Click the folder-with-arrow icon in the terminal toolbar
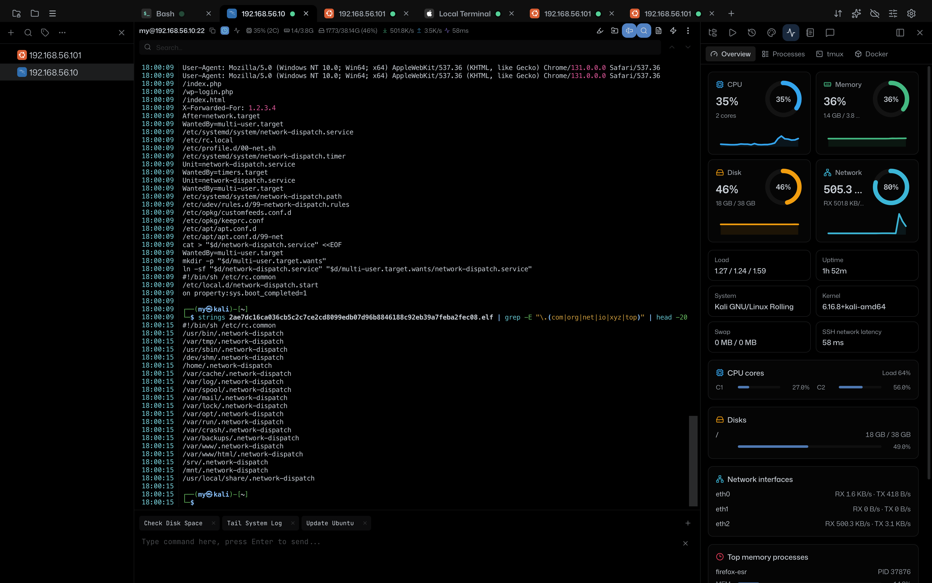This screenshot has height=583, width=932. point(615,31)
